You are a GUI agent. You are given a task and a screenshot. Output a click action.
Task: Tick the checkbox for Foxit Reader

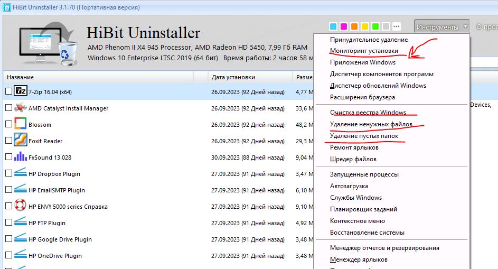pyautogui.click(x=8, y=141)
